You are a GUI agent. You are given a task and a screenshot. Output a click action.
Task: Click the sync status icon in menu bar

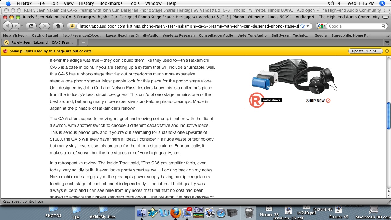point(331,3)
